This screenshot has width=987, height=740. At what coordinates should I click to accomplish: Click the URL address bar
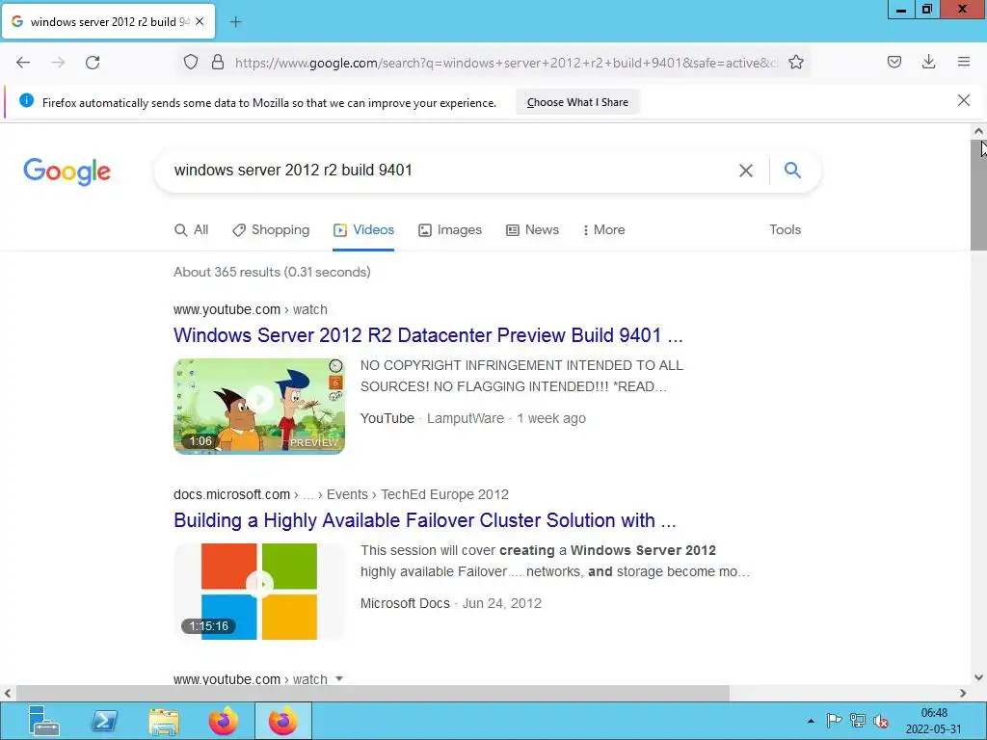coord(505,63)
